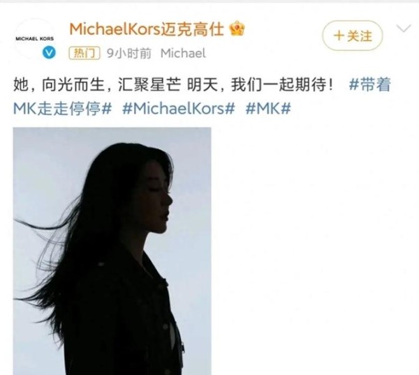Click the blue verified V badge

tap(49, 52)
